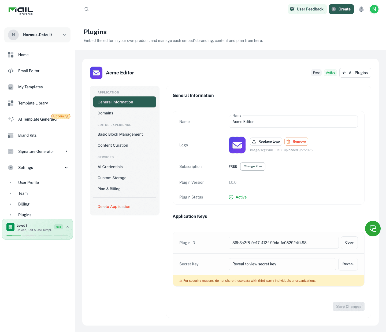Click the Settings hexagon icon
The width and height of the screenshot is (386, 332).
11,168
